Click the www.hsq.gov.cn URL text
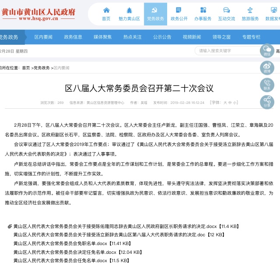 tap(38, 18)
